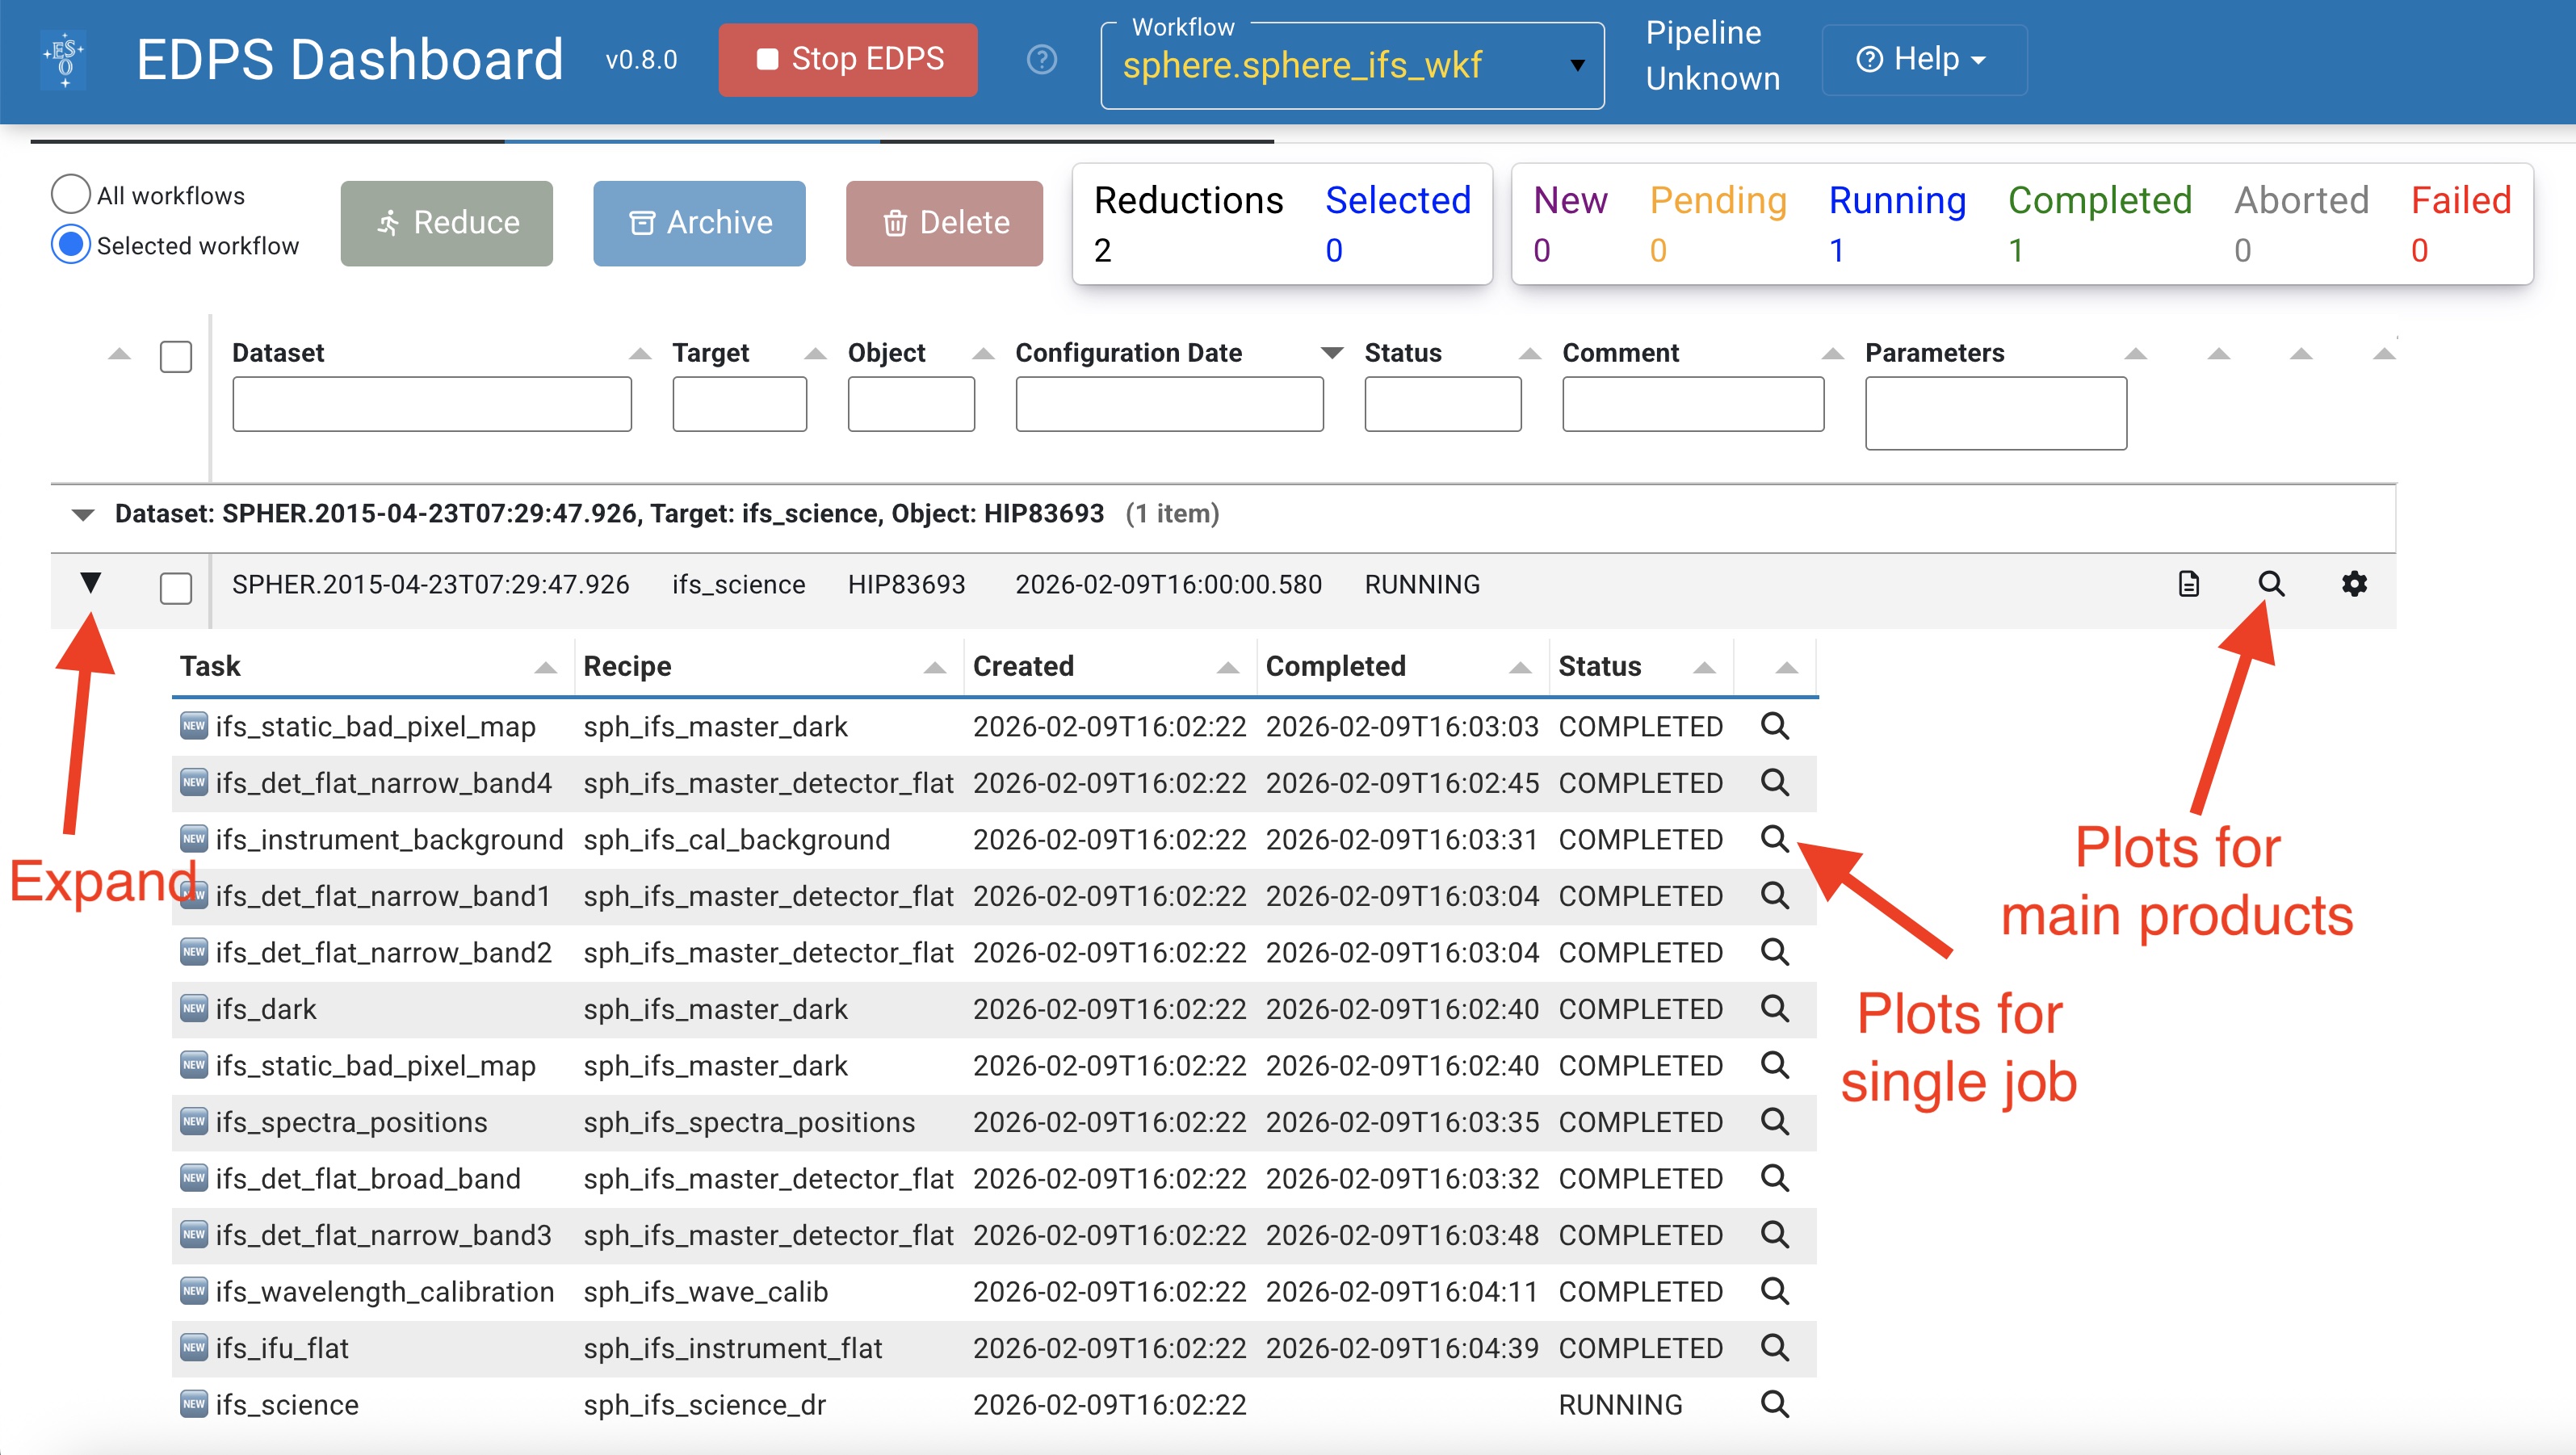The height and width of the screenshot is (1455, 2576).
Task: Filter reductions by New status
Action: pos(1570,224)
